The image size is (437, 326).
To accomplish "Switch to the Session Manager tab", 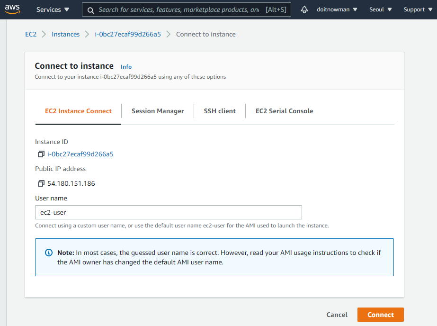I will pyautogui.click(x=158, y=111).
